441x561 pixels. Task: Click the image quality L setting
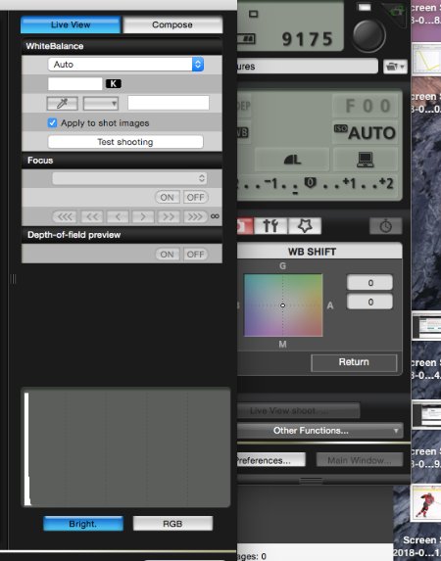[x=292, y=160]
